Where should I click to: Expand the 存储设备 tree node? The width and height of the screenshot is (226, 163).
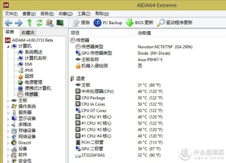(x=8, y=131)
